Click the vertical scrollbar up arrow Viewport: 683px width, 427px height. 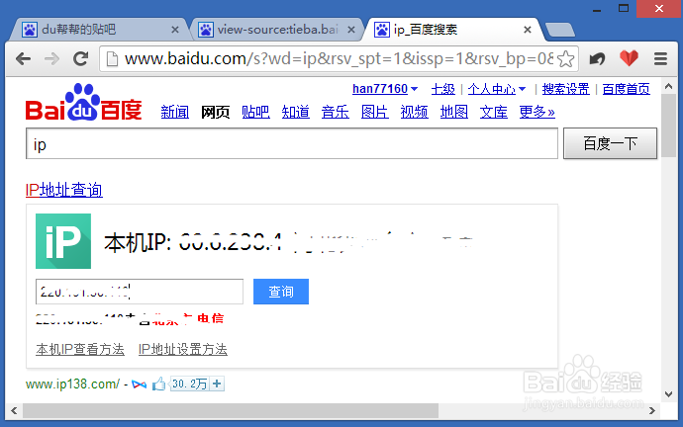[x=668, y=87]
